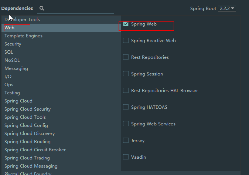Click the Spring Reactive Web label text

click(x=153, y=41)
